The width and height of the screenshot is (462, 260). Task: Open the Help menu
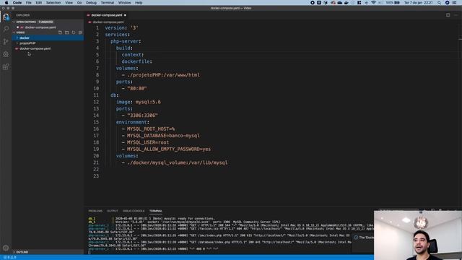pyautogui.click(x=139, y=3)
